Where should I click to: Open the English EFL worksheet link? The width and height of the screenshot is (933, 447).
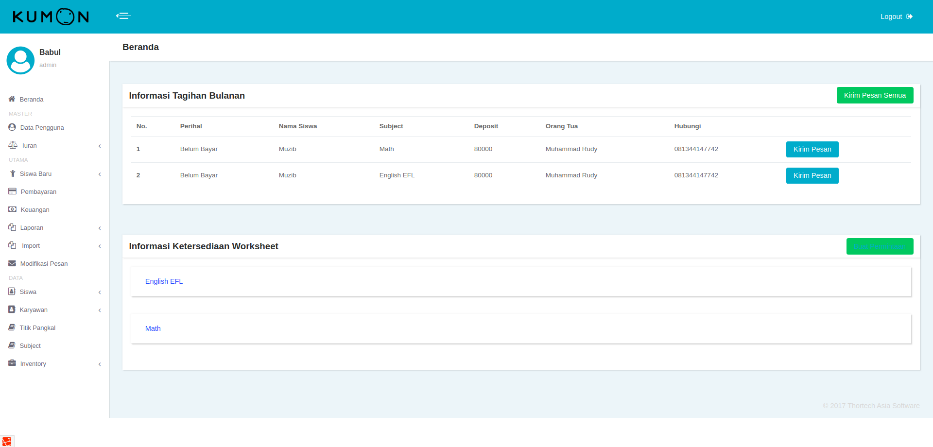coord(164,281)
